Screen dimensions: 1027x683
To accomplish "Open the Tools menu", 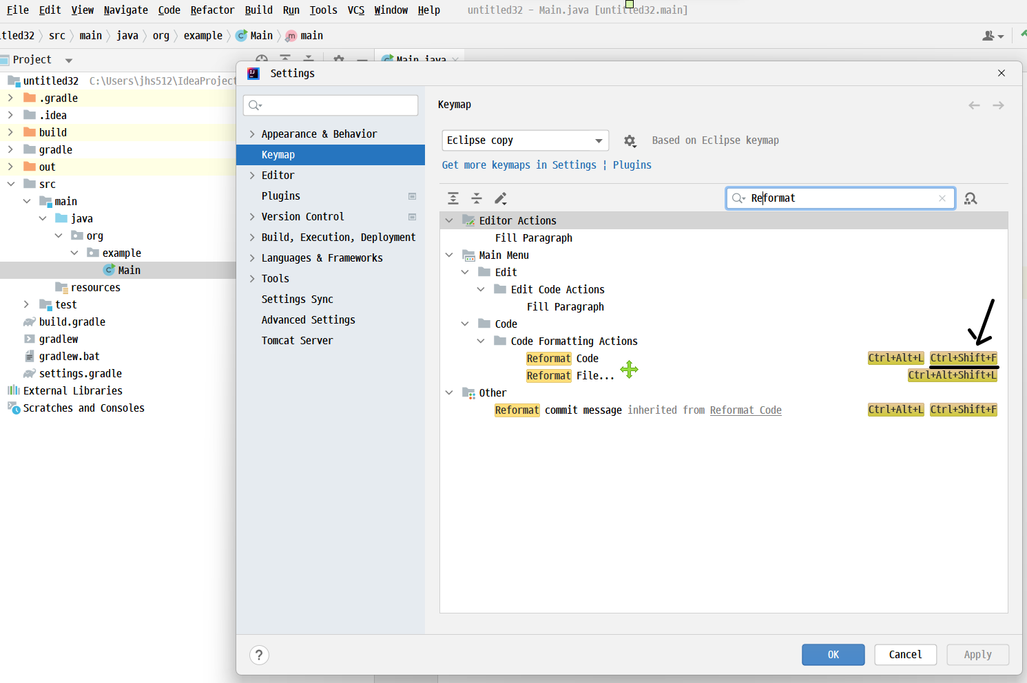I will (x=324, y=10).
